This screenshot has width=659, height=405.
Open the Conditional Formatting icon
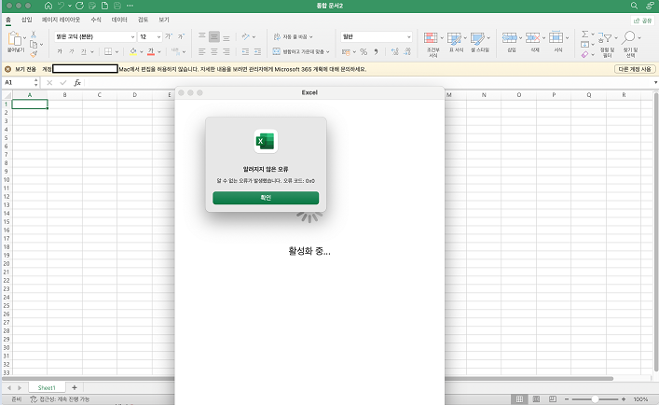(x=431, y=38)
